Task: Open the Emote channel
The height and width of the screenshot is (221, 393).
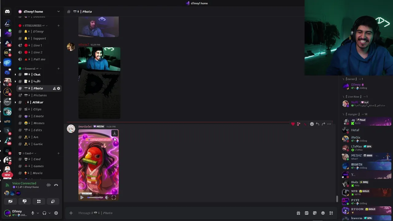Action: (x=39, y=116)
